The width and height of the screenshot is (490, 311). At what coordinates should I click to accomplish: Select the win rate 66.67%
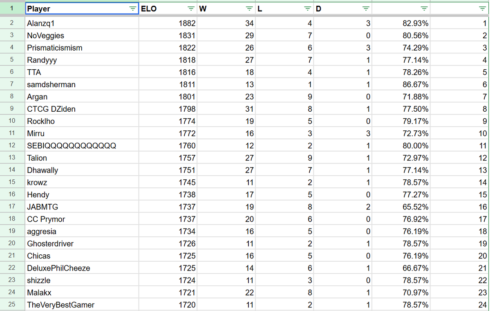pos(401,268)
